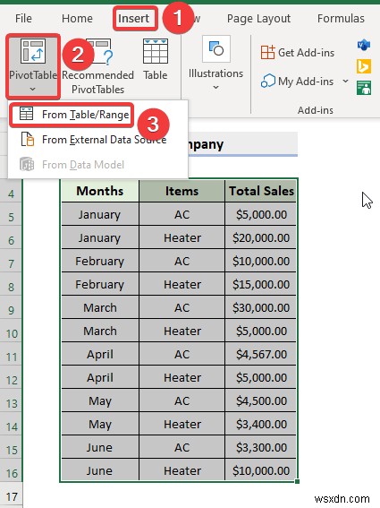Screen dimensions: 380x508
Task: Click the People Graph add-in icon
Action: tap(364, 88)
